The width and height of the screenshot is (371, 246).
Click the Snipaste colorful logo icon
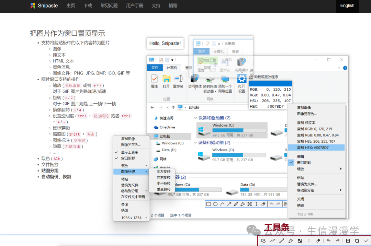click(33, 6)
